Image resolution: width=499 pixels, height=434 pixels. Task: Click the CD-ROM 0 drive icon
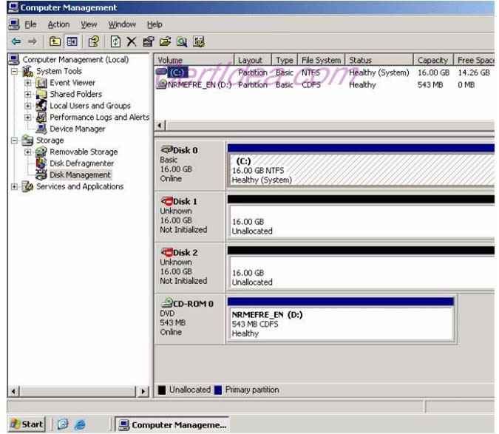[167, 302]
